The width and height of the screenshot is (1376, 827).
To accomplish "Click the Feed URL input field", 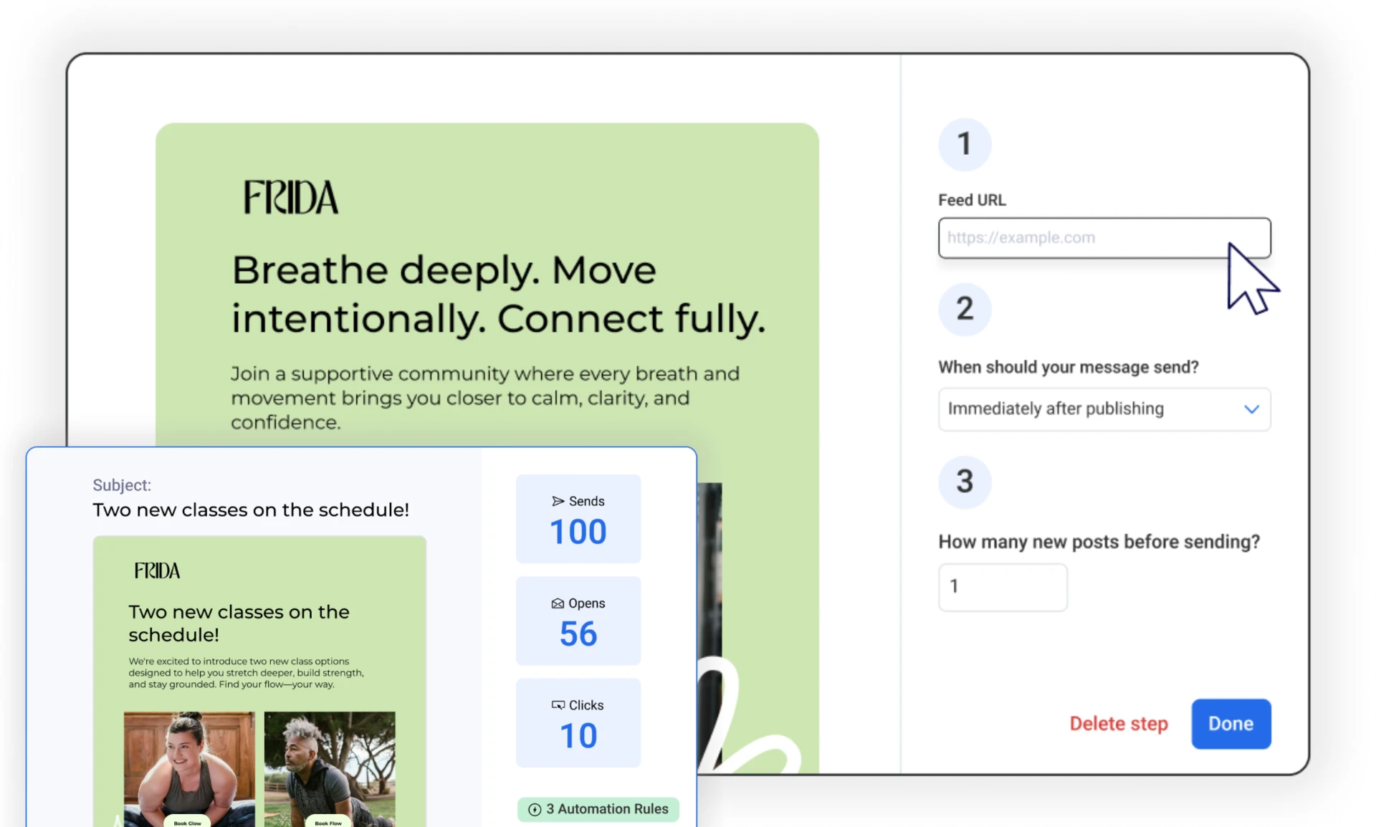I will click(1104, 238).
